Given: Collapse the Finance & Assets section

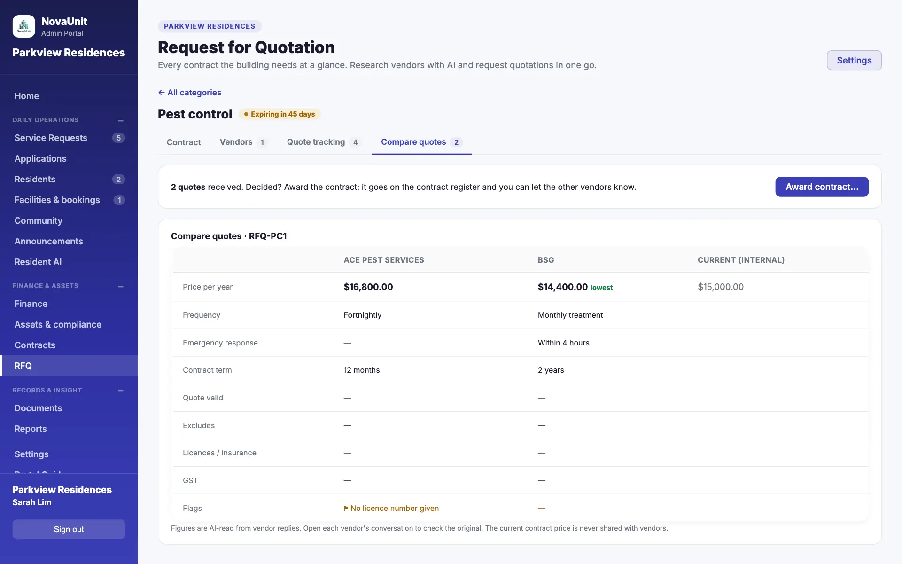Looking at the screenshot, I should tap(121, 286).
